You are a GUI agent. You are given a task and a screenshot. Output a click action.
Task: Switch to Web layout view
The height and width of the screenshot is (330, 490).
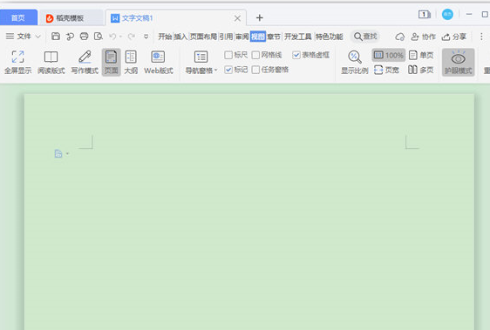159,63
